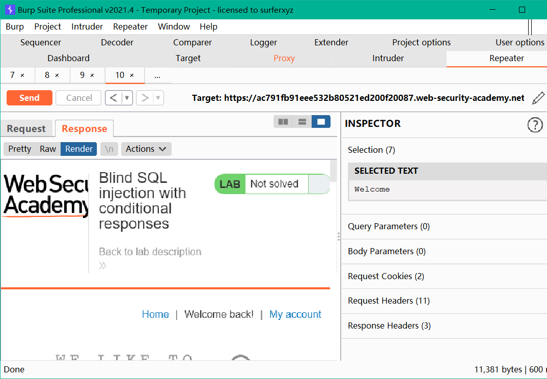Image resolution: width=547 pixels, height=379 pixels.
Task: Expand Query Parameters (0) section
Action: tap(444, 227)
